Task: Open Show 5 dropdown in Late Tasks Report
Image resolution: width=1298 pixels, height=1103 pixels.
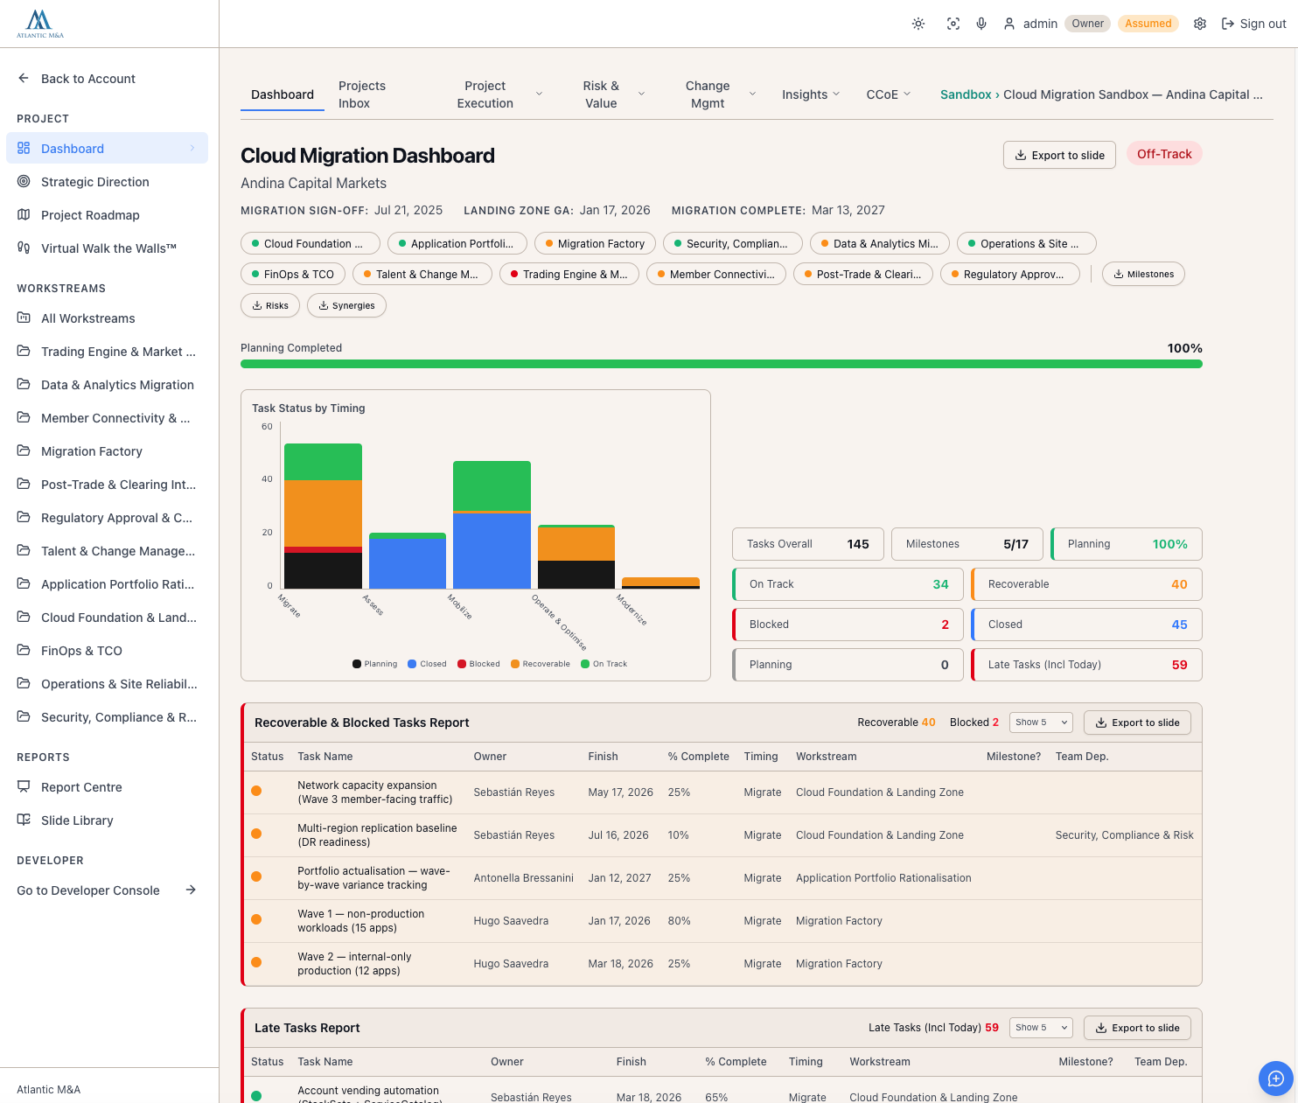Action: [1041, 1028]
